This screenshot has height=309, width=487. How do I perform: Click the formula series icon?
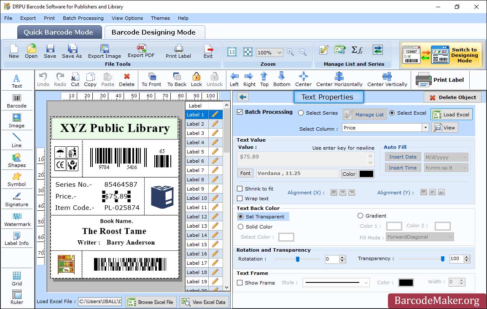pyautogui.click(x=357, y=50)
